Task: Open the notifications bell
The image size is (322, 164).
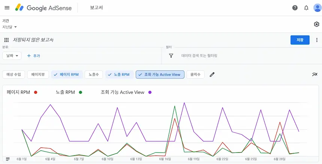Action: point(306,8)
